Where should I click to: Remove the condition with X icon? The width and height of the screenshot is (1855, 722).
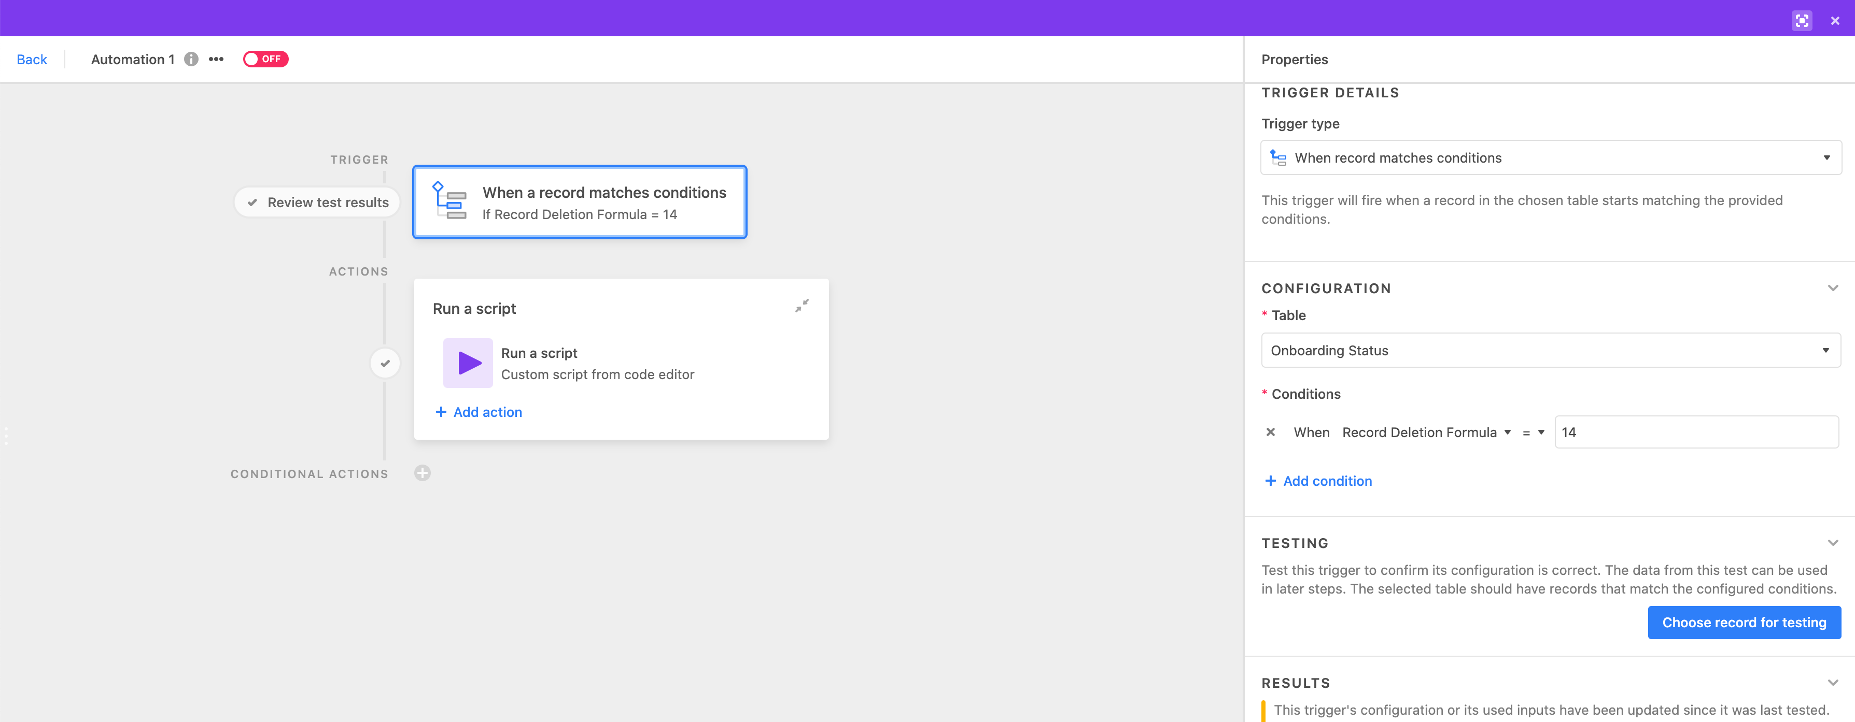1271,432
